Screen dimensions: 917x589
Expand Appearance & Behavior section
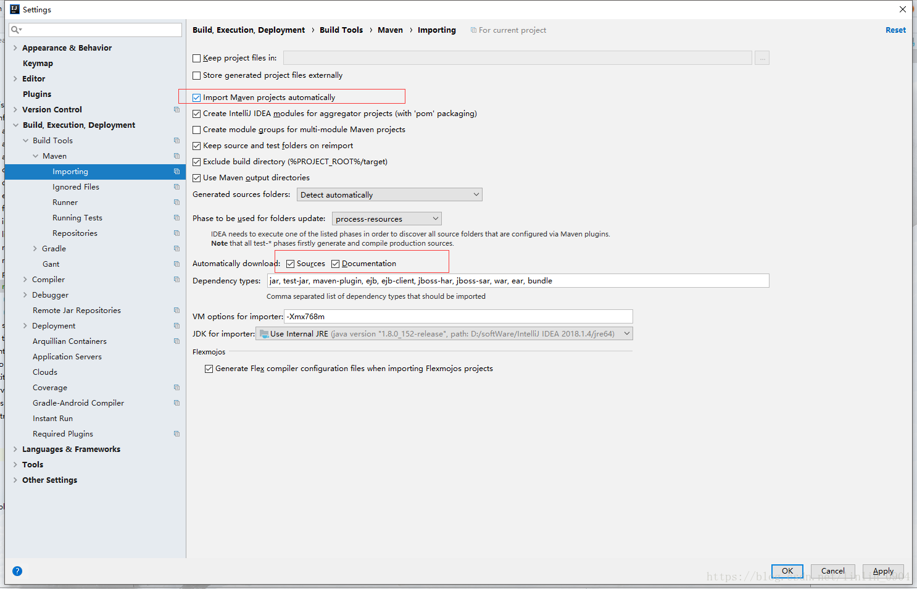coord(15,48)
